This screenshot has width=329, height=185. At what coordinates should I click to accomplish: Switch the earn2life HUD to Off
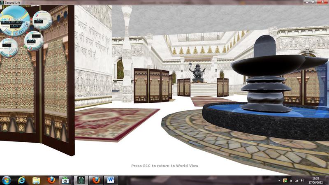28,25
